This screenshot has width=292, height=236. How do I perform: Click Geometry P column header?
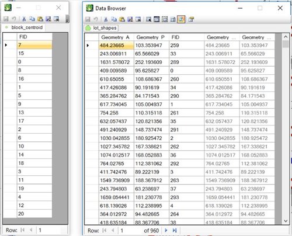pos(151,37)
